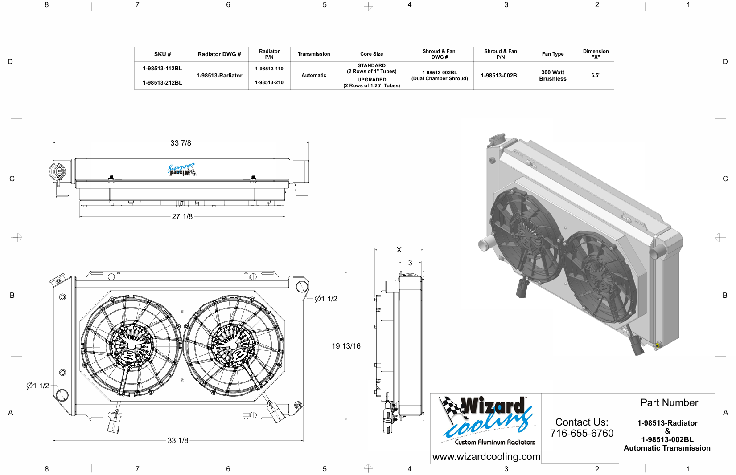
Task: Select the 27 1/8 shroud dimension
Action: 182,216
